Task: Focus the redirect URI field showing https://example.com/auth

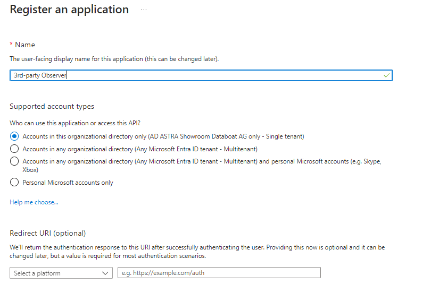Action: (219, 273)
